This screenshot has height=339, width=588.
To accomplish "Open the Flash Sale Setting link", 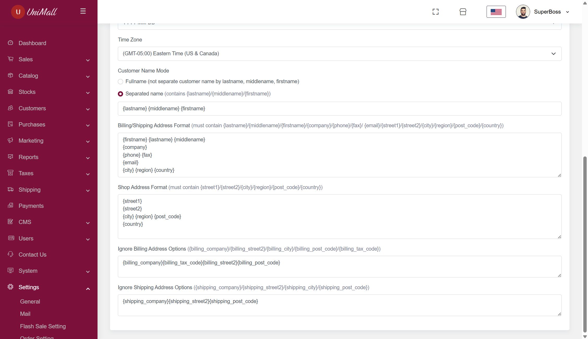I will pos(43,326).
